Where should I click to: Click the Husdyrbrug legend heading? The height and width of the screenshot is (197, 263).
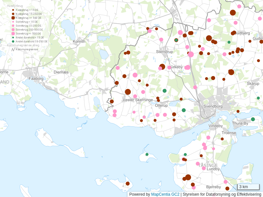point(15,6)
